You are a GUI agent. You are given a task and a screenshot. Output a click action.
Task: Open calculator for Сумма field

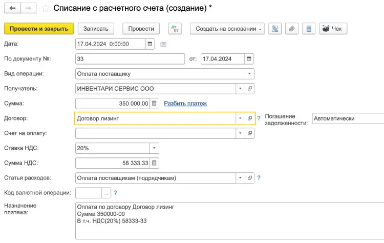(x=155, y=104)
